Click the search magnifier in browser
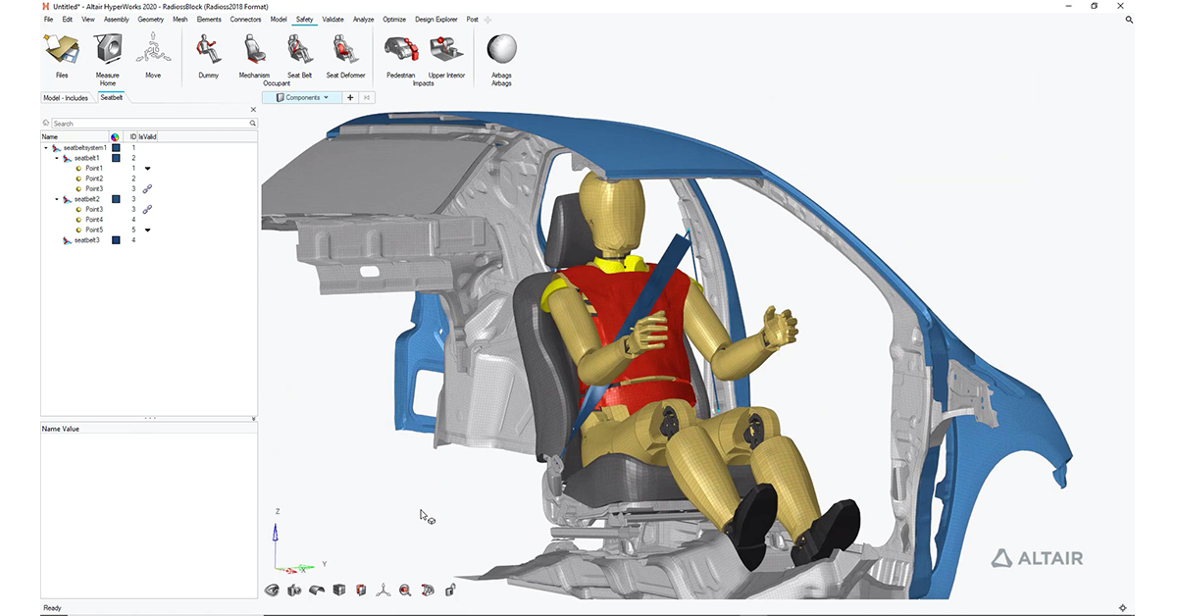 (252, 124)
